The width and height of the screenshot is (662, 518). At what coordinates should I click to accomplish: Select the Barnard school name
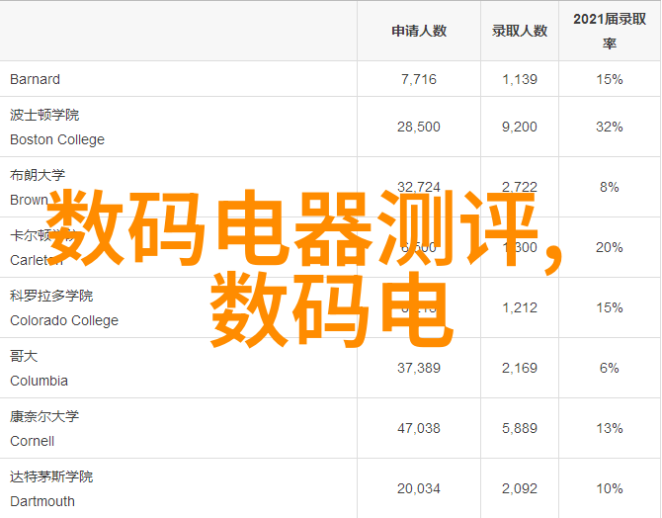pos(35,79)
